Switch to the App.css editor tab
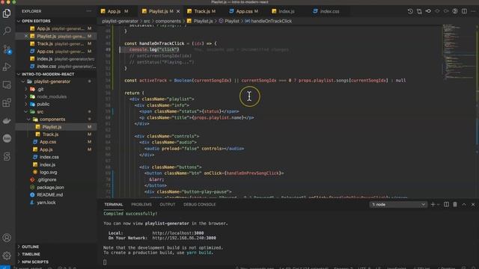Viewport: 479px width, 269px height. pyautogui.click(x=244, y=11)
